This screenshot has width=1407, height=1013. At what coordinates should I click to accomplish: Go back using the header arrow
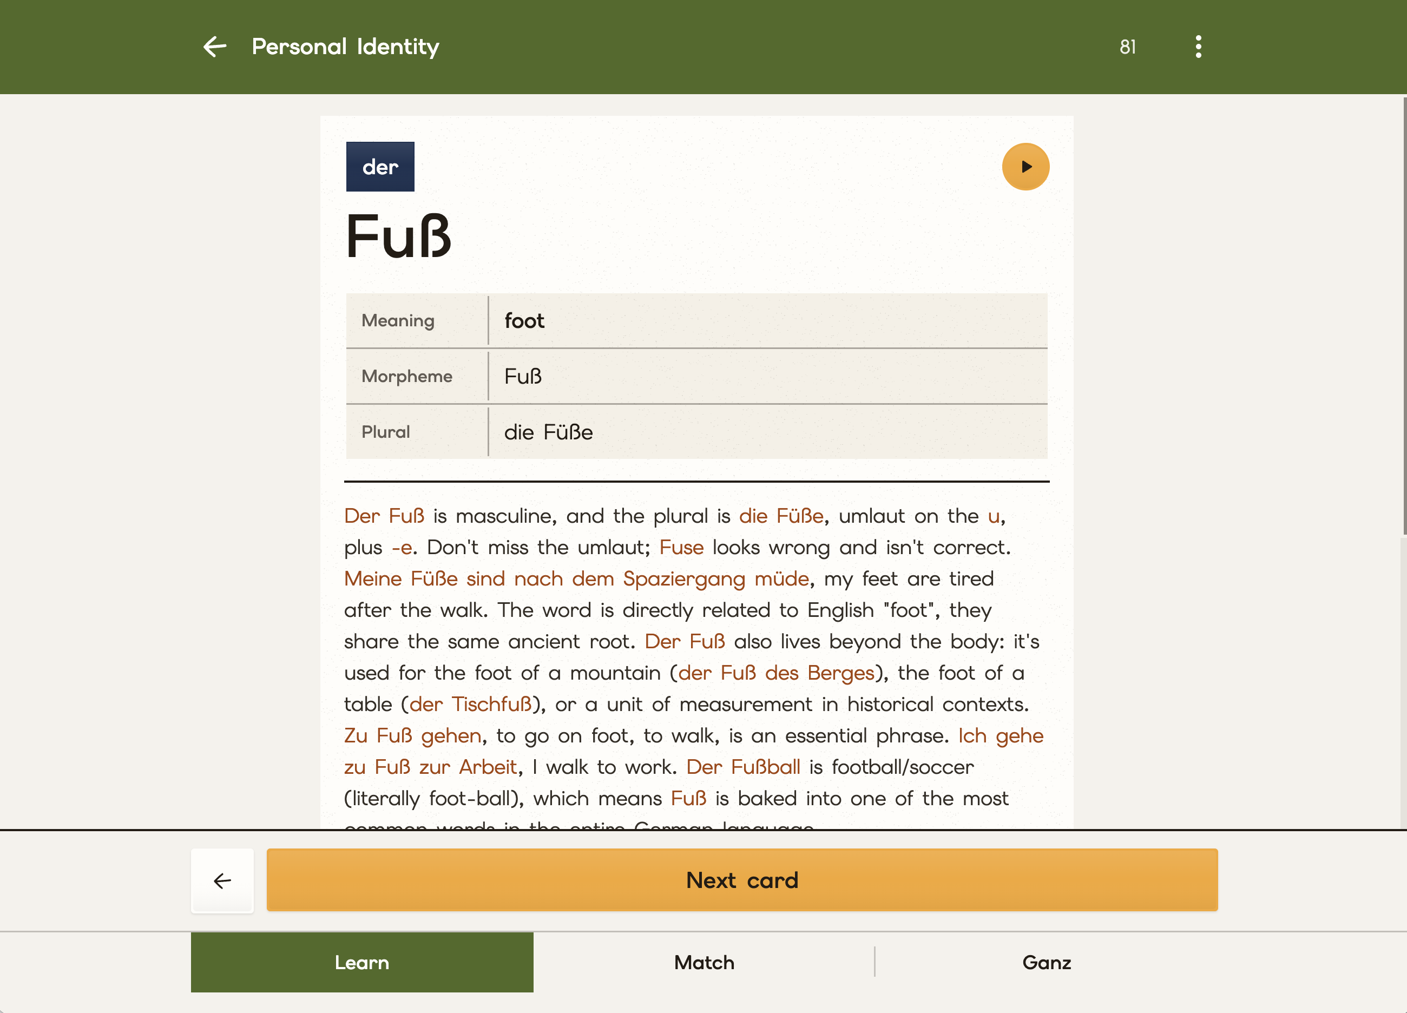pyautogui.click(x=215, y=47)
